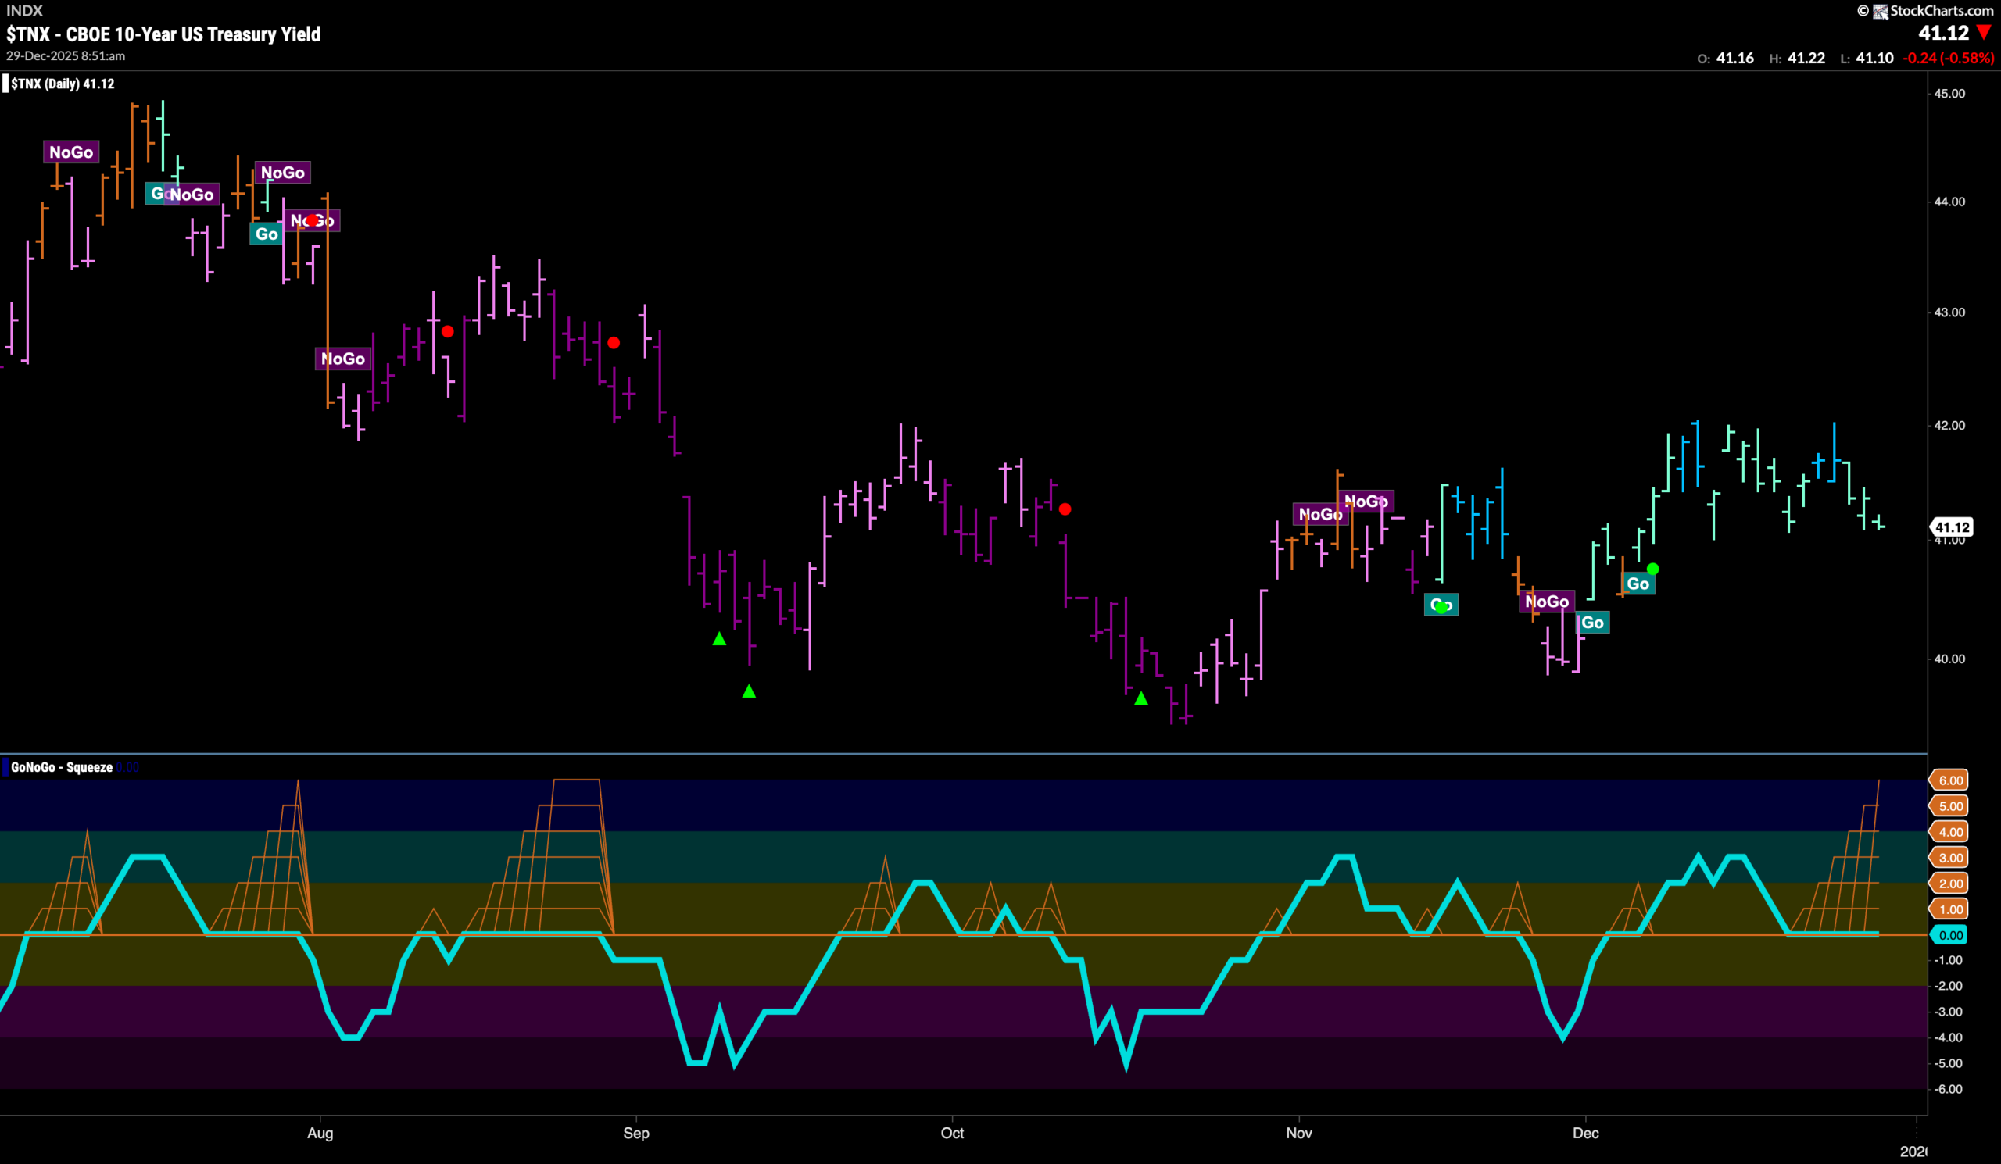Click the Go label near 43.70 in July
This screenshot has height=1164, width=2001.
pyautogui.click(x=266, y=234)
